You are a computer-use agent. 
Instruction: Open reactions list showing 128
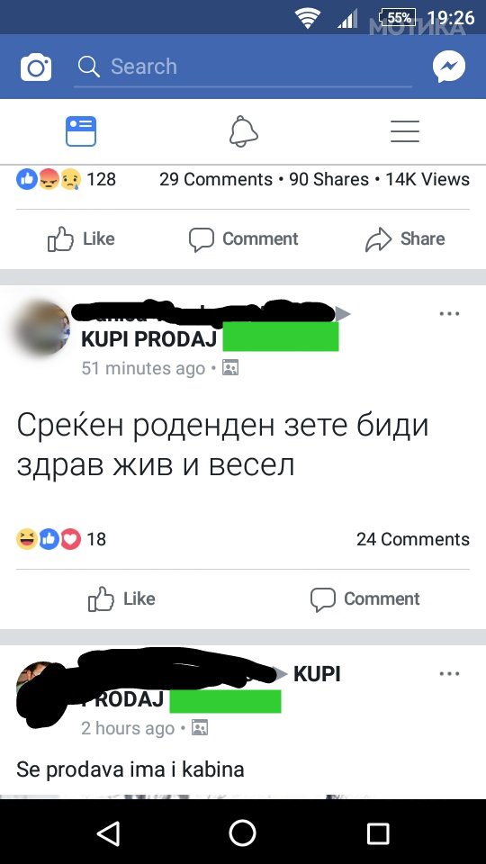66,179
